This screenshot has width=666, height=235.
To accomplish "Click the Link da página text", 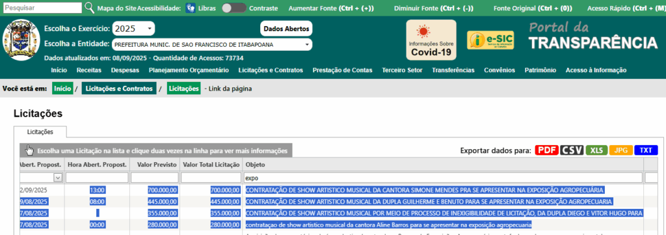I will tap(231, 89).
